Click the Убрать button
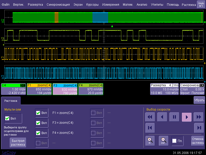Screen dimensions: 206x155 click(199, 100)
